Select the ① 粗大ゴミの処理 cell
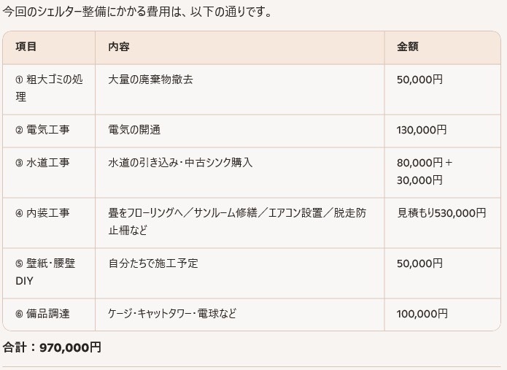The width and height of the screenshot is (507, 370). click(x=48, y=88)
